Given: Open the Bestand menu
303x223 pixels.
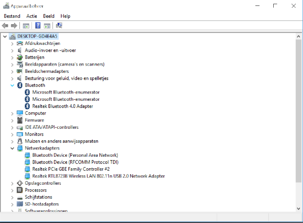Looking at the screenshot, I should pyautogui.click(x=12, y=16).
